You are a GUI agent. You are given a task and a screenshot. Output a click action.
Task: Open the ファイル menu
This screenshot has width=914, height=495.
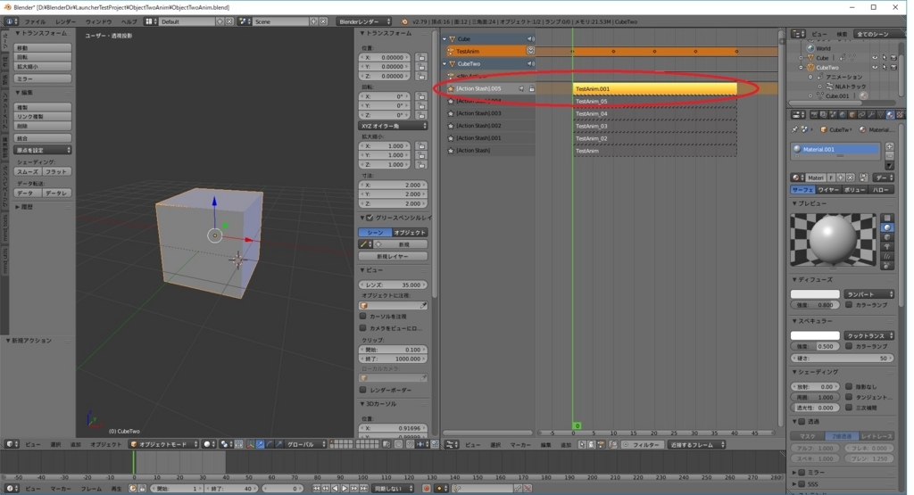35,21
